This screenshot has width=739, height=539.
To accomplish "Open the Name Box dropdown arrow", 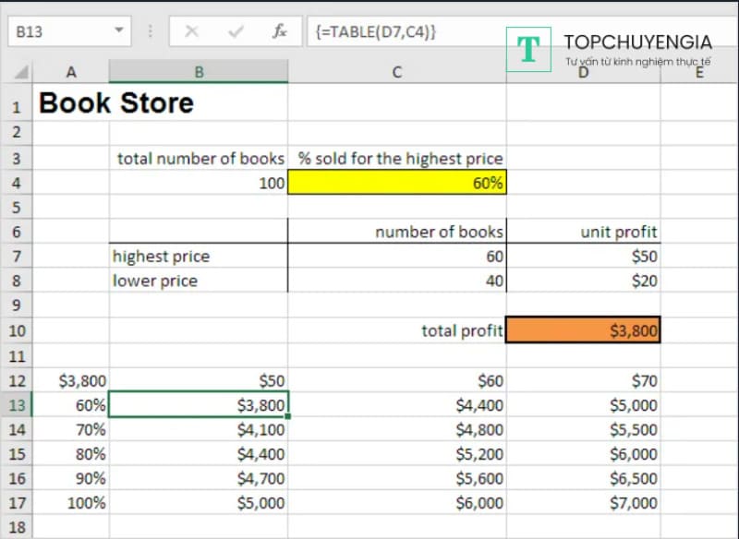I will click(118, 31).
